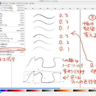Click the button at the scrollbar's right end
This screenshot has width=96, height=96.
click(95, 89)
